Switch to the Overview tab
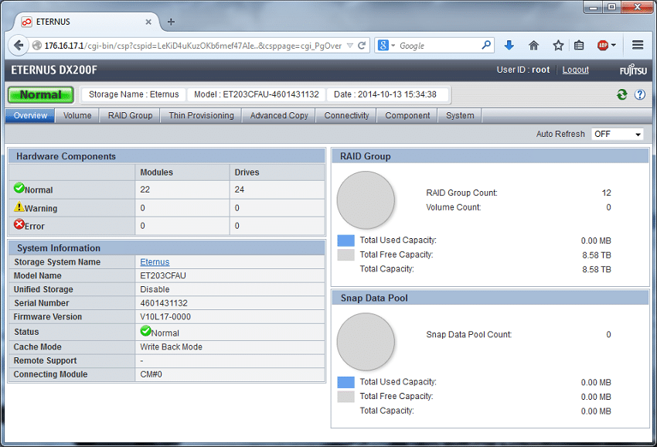Screen dimensions: 657x447 [x=30, y=116]
